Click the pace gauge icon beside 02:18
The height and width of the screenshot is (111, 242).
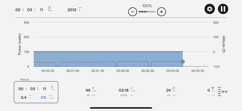[131, 88]
